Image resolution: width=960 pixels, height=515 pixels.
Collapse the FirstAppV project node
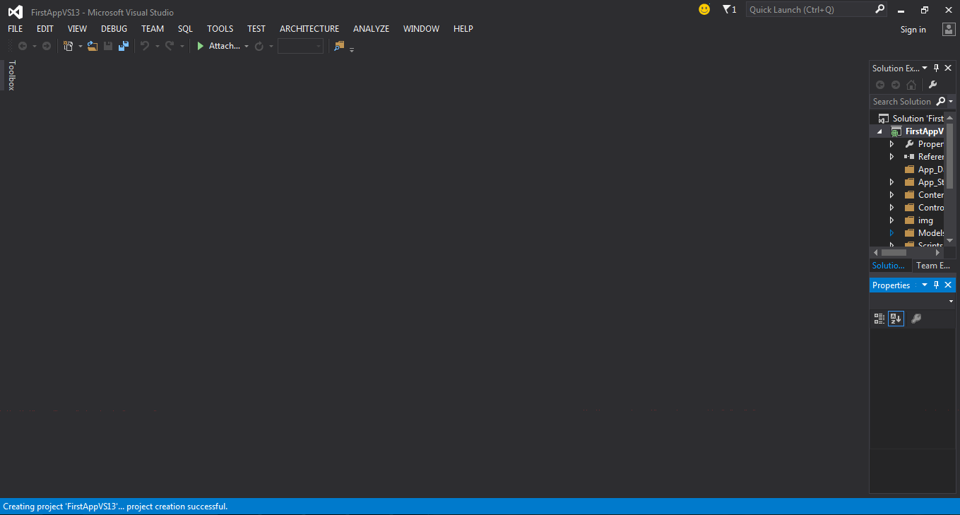(880, 131)
